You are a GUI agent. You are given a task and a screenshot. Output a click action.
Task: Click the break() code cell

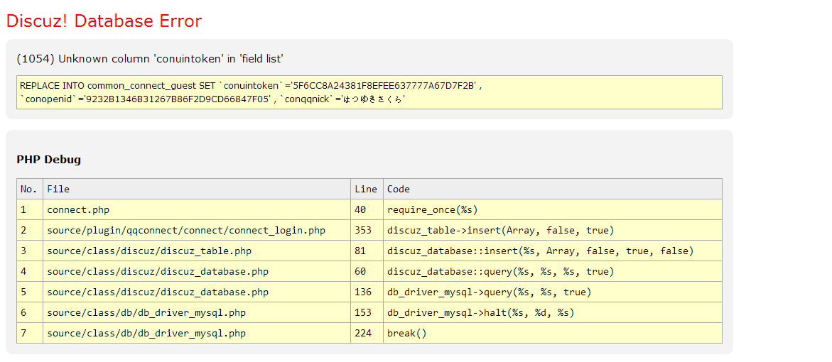coord(407,333)
